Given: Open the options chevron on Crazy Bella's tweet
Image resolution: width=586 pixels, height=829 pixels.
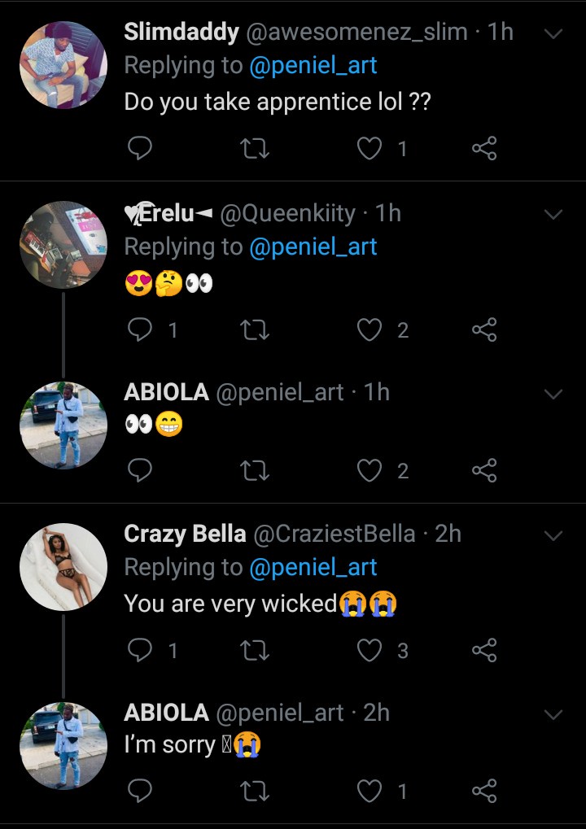Looking at the screenshot, I should (553, 535).
